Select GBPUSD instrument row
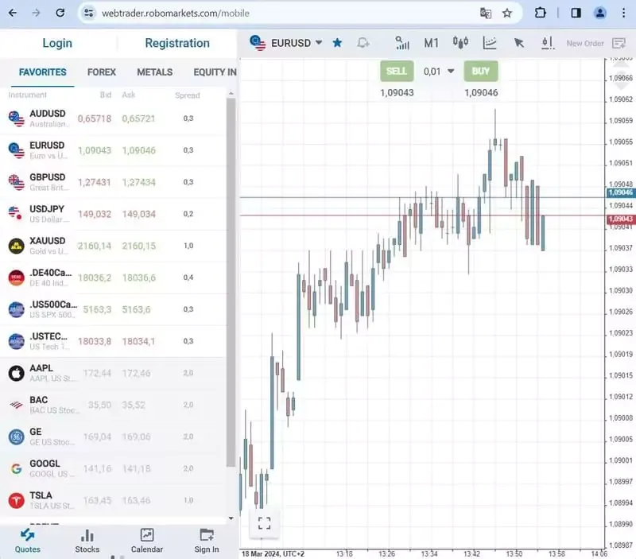 point(113,182)
